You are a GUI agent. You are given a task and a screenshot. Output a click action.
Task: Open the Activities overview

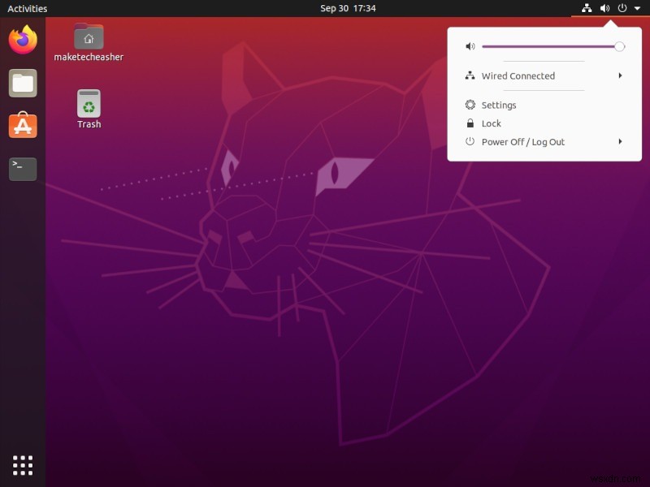coord(27,8)
